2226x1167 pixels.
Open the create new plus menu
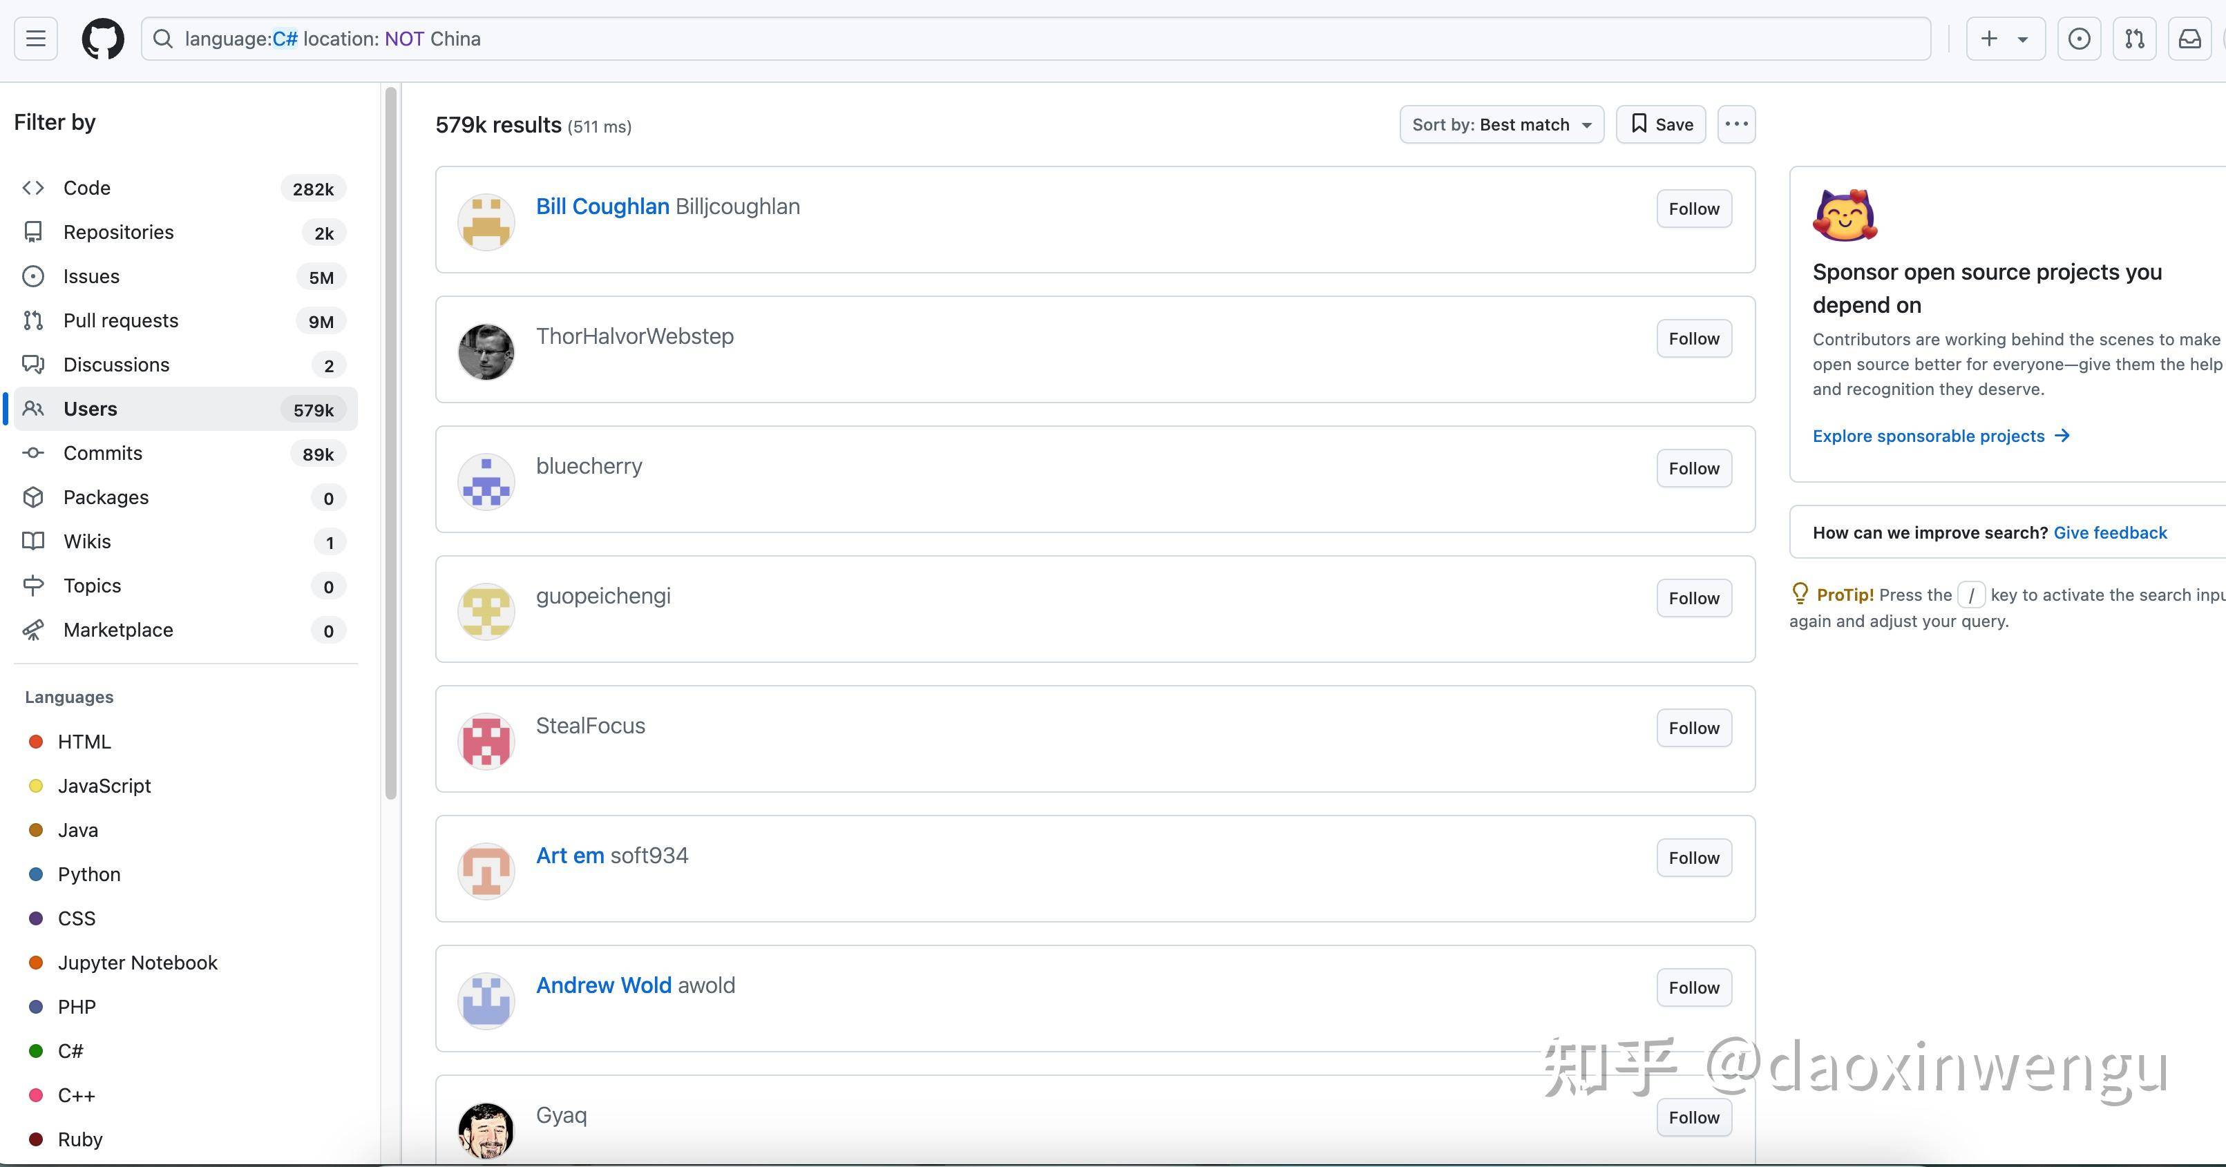pyautogui.click(x=2005, y=39)
